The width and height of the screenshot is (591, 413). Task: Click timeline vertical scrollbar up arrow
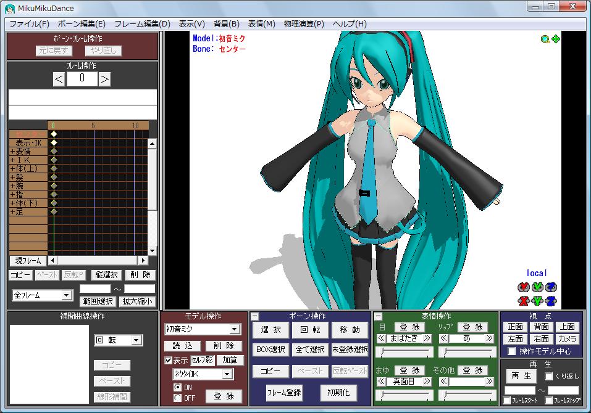152,144
